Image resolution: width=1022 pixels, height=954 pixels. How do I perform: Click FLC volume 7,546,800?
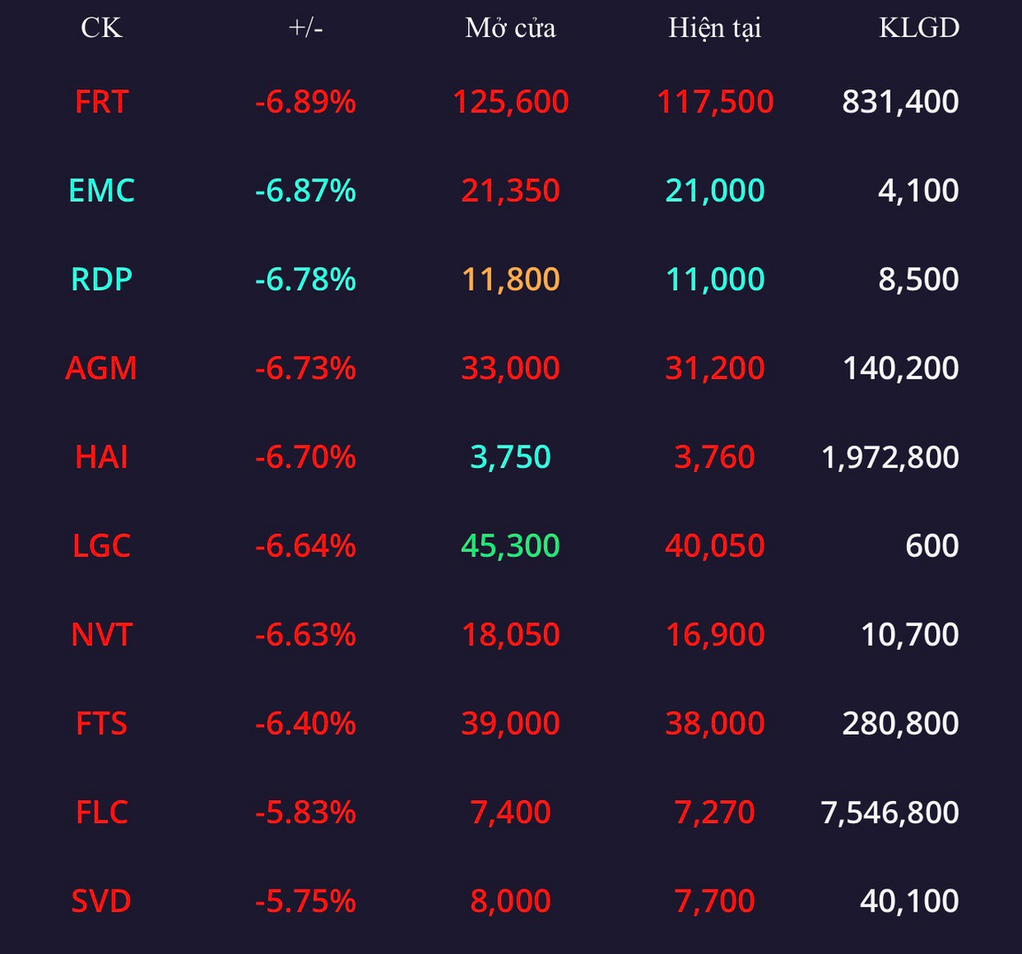tap(889, 812)
